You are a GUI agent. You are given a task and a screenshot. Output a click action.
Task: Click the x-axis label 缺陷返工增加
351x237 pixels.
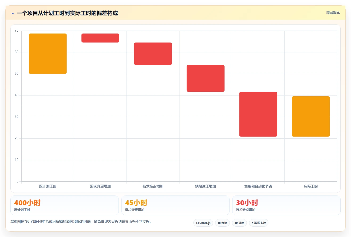click(206, 186)
